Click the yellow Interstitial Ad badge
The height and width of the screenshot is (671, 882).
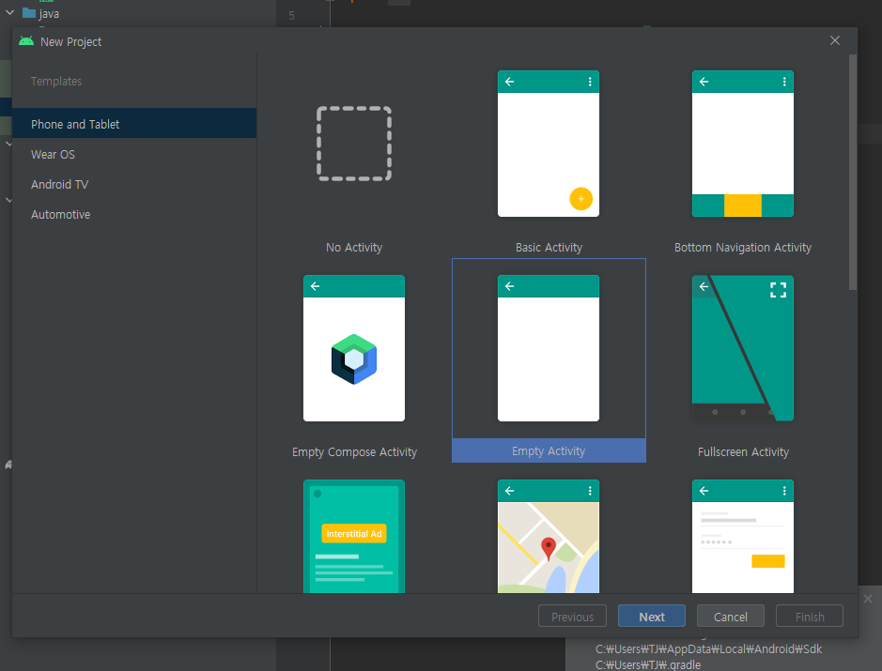[354, 533]
